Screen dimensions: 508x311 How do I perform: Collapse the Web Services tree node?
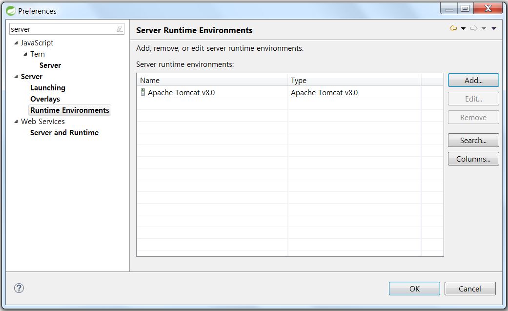(16, 122)
